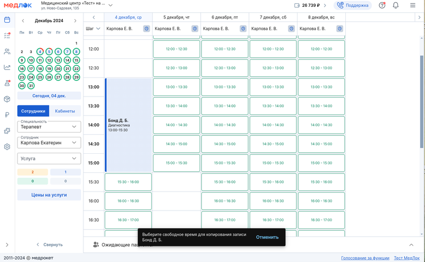Go to next month in mini calendar
Image resolution: width=425 pixels, height=262 pixels.
75,21
